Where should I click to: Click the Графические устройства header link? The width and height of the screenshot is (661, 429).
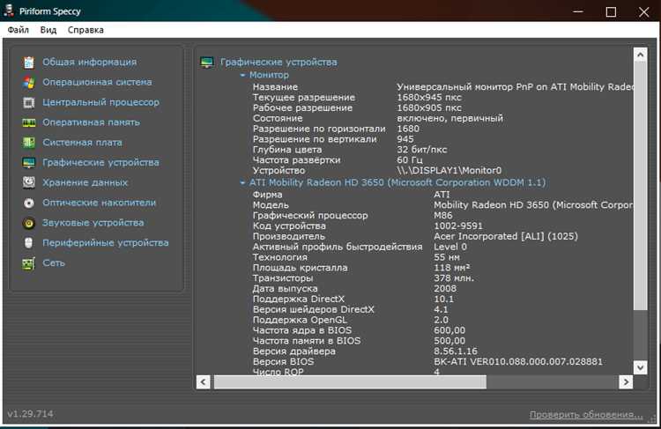point(279,62)
